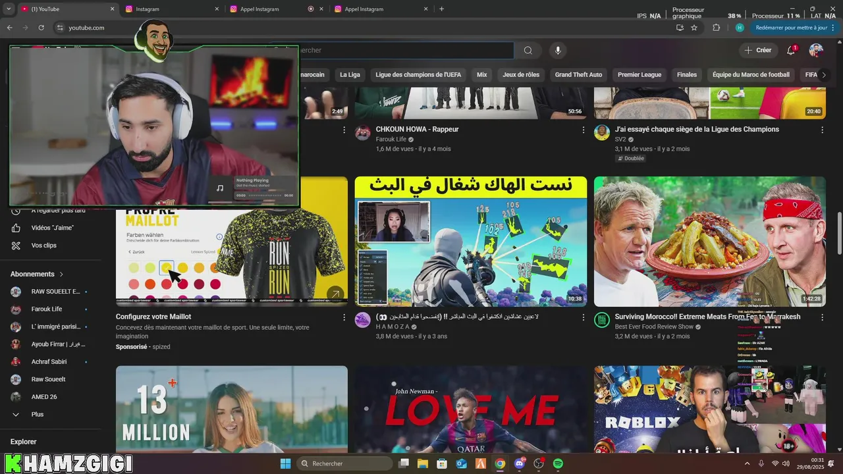This screenshot has width=843, height=474.
Task: Open the tab search dropdown arrow
Action: point(8,9)
